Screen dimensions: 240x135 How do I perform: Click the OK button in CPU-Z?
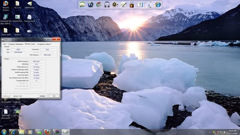pos(54,96)
